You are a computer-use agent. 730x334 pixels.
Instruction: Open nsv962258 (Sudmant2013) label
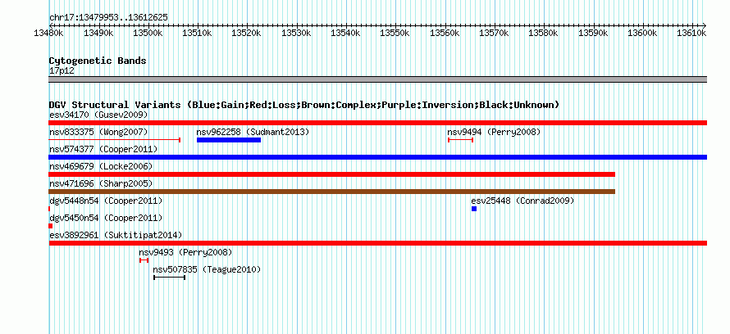point(253,132)
